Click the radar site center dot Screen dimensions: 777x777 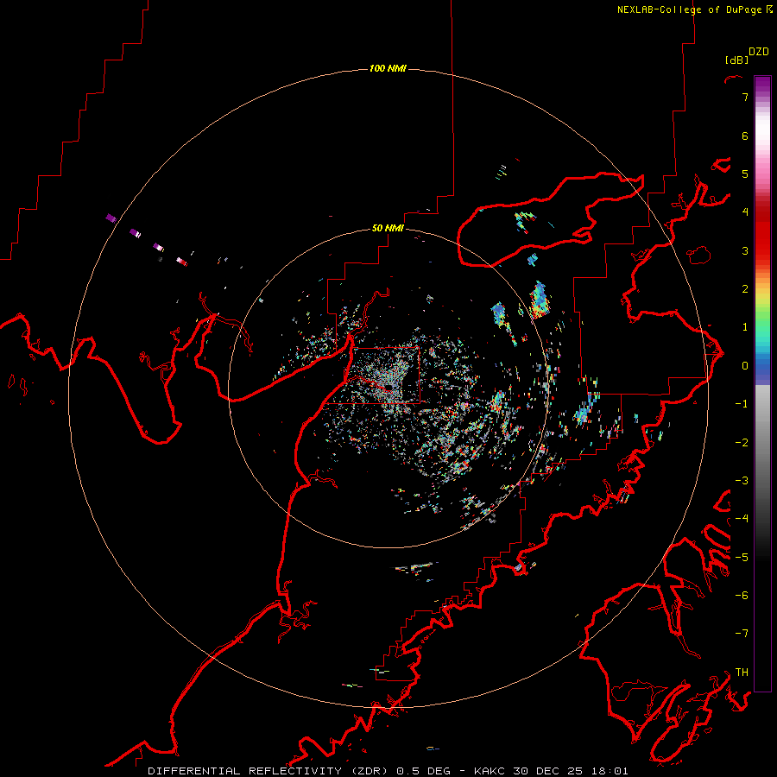pyautogui.click(x=388, y=387)
